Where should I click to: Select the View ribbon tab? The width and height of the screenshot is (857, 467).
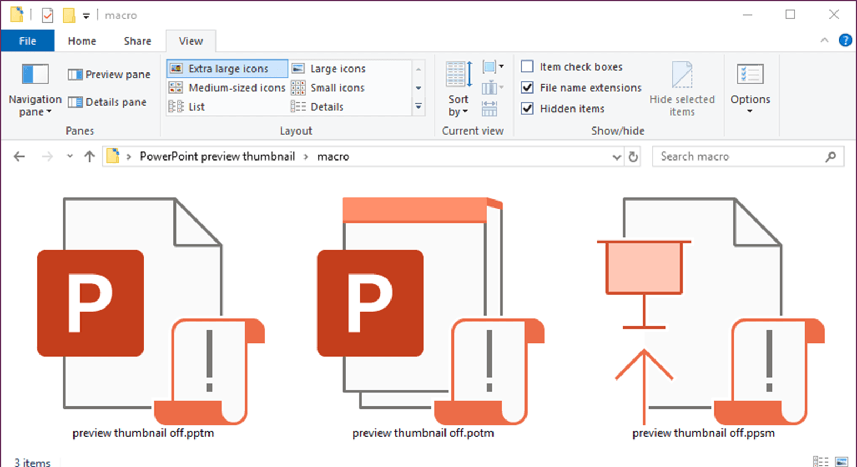click(x=191, y=41)
